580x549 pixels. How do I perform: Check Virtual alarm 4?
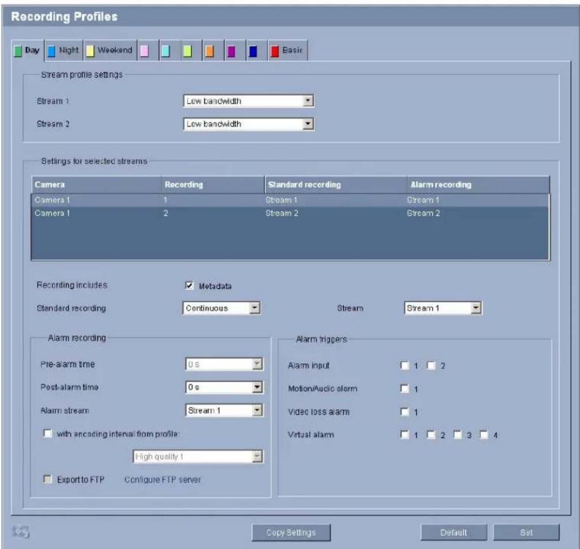pos(484,434)
